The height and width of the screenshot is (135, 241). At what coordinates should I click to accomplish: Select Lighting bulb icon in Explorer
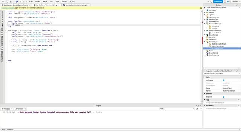[207, 15]
